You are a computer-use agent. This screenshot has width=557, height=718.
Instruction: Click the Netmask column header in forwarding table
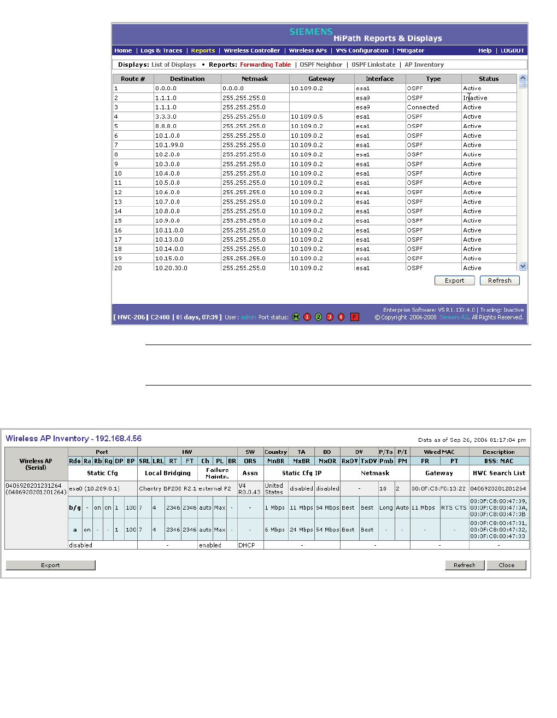pos(255,79)
